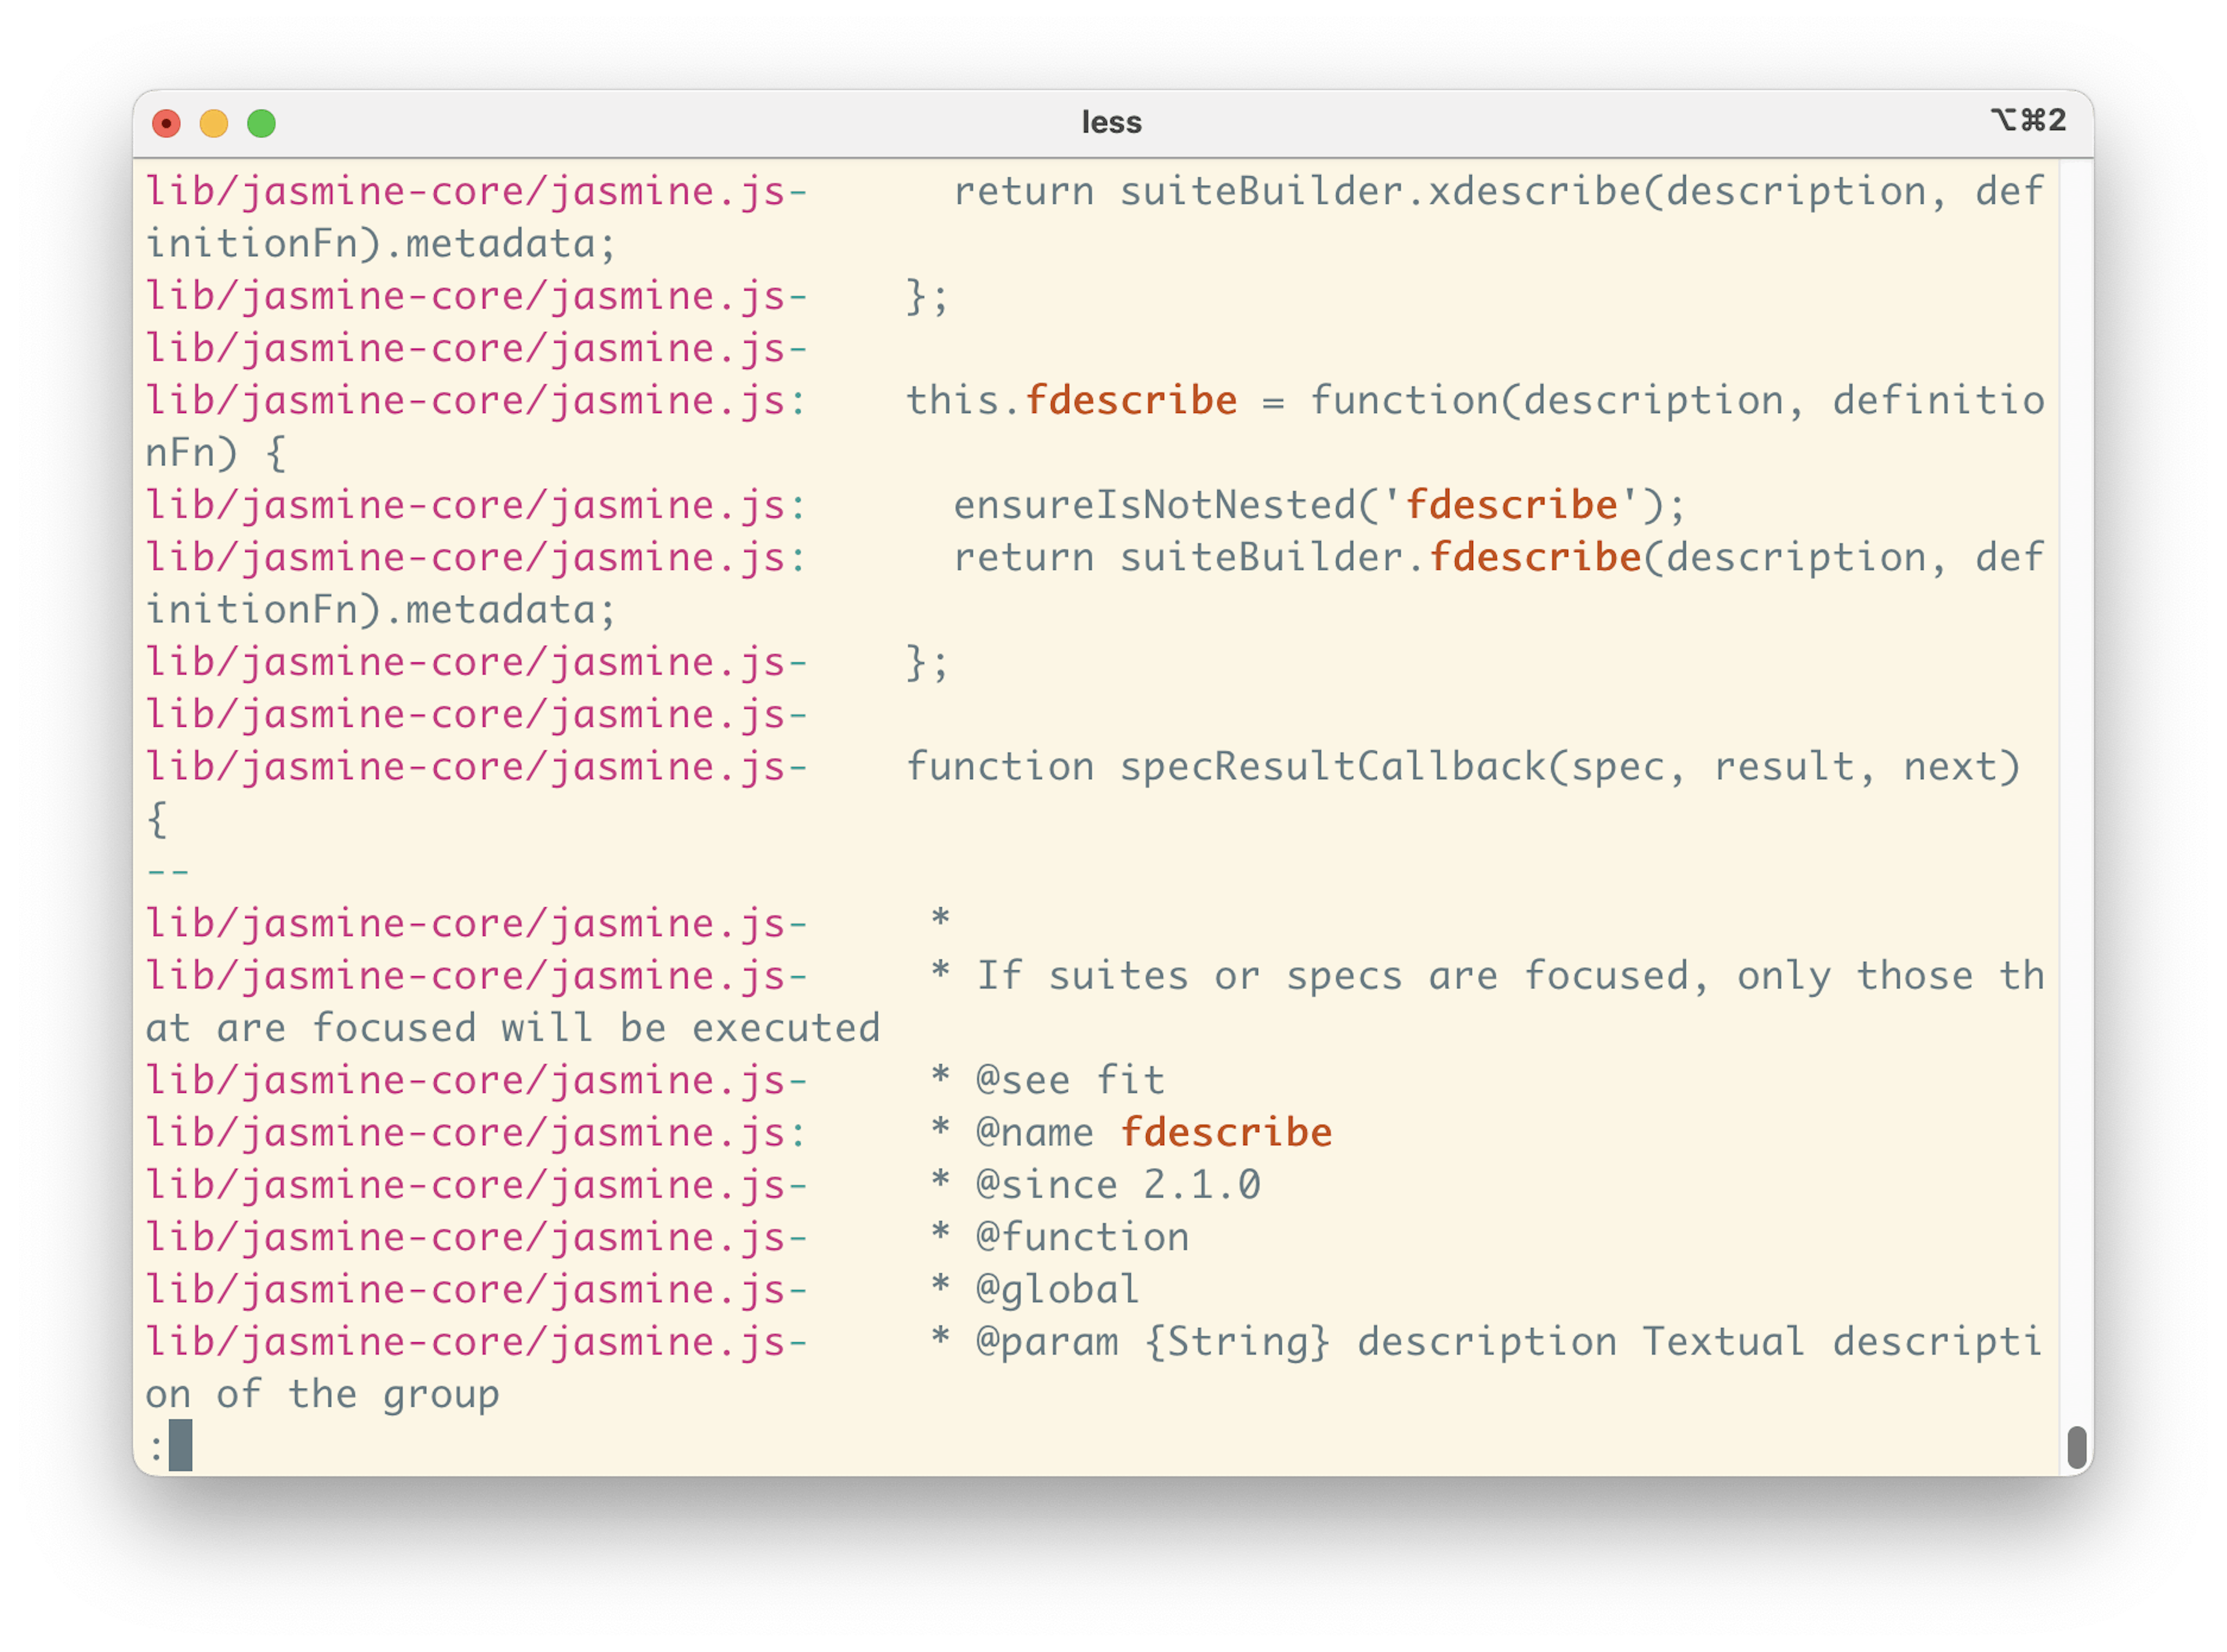Click 'on of the group' wrapped line
Image resolution: width=2227 pixels, height=1652 pixels.
322,1394
